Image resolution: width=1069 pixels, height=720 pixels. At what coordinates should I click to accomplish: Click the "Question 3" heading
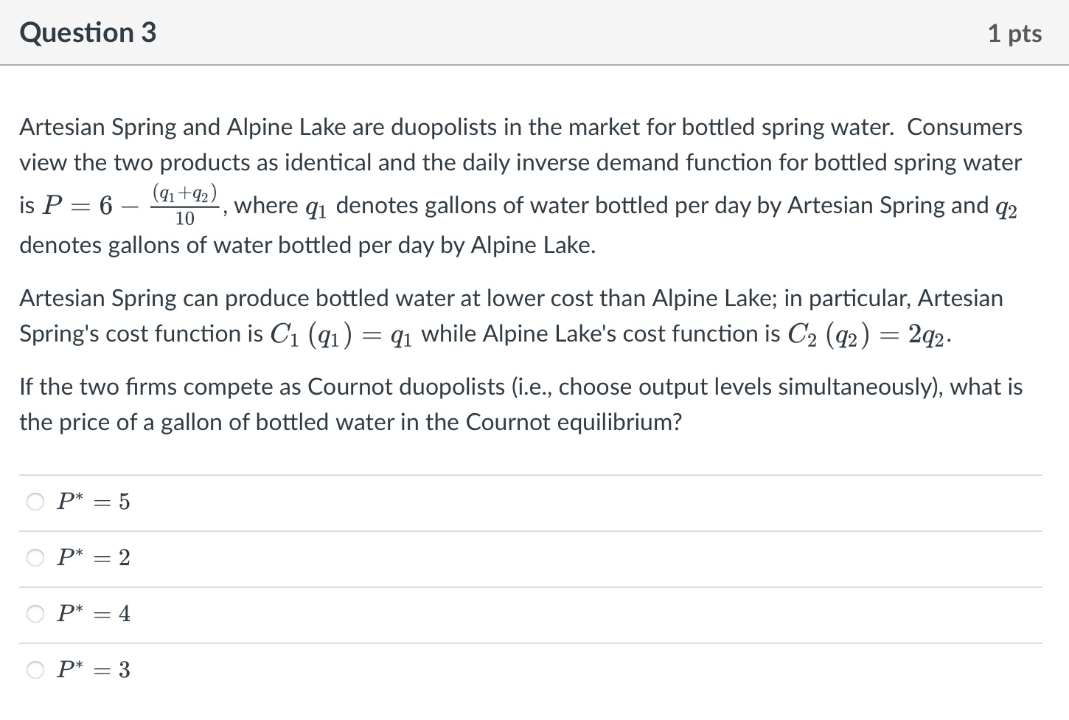click(x=88, y=33)
